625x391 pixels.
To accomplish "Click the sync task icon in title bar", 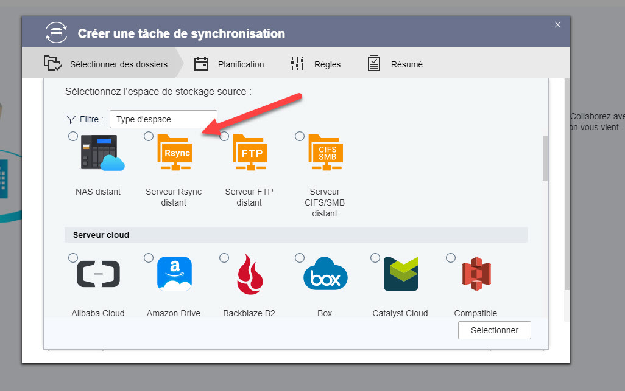I will (x=56, y=33).
